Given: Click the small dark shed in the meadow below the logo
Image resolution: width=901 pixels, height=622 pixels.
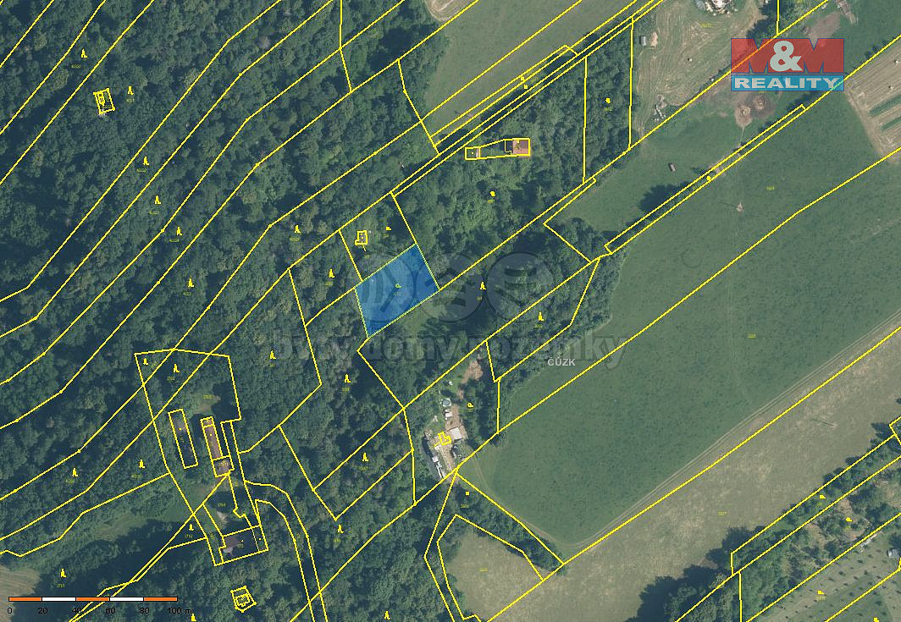Looking at the screenshot, I should coord(672,166).
